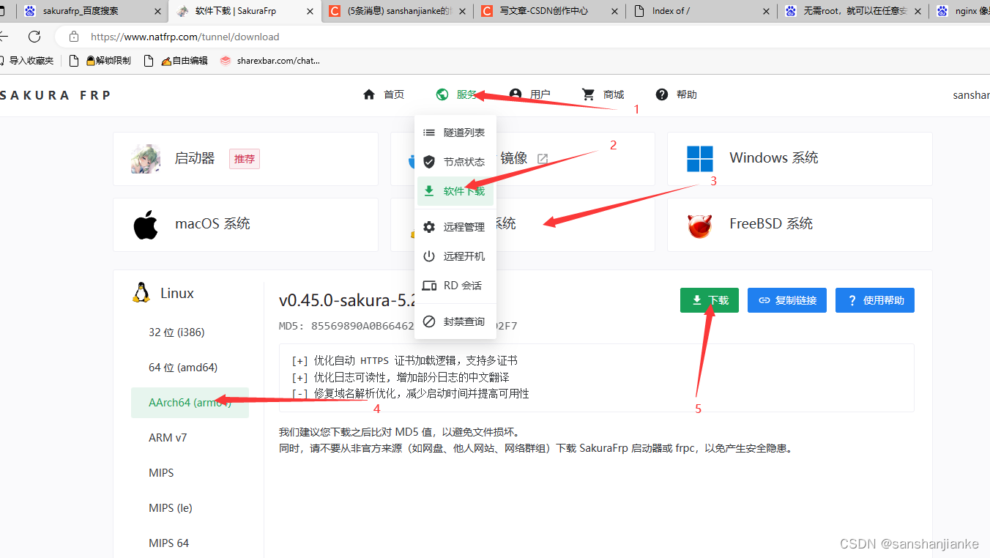
Task: Open the 首页 navigation item
Action: point(384,94)
